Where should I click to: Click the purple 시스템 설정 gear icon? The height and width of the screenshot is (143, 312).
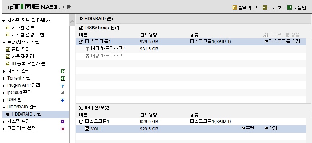[x=63, y=122]
